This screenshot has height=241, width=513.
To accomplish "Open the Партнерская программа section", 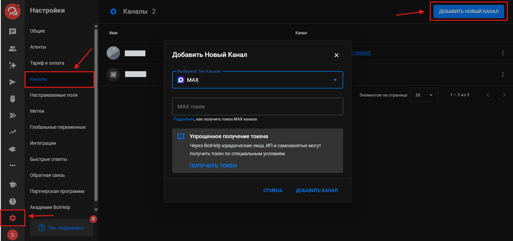I will [x=57, y=191].
